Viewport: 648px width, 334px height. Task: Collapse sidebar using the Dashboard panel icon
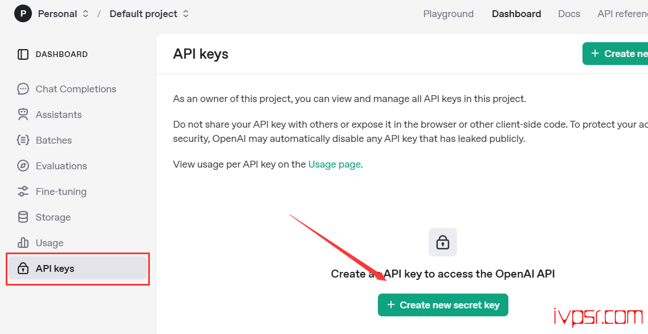click(x=23, y=54)
